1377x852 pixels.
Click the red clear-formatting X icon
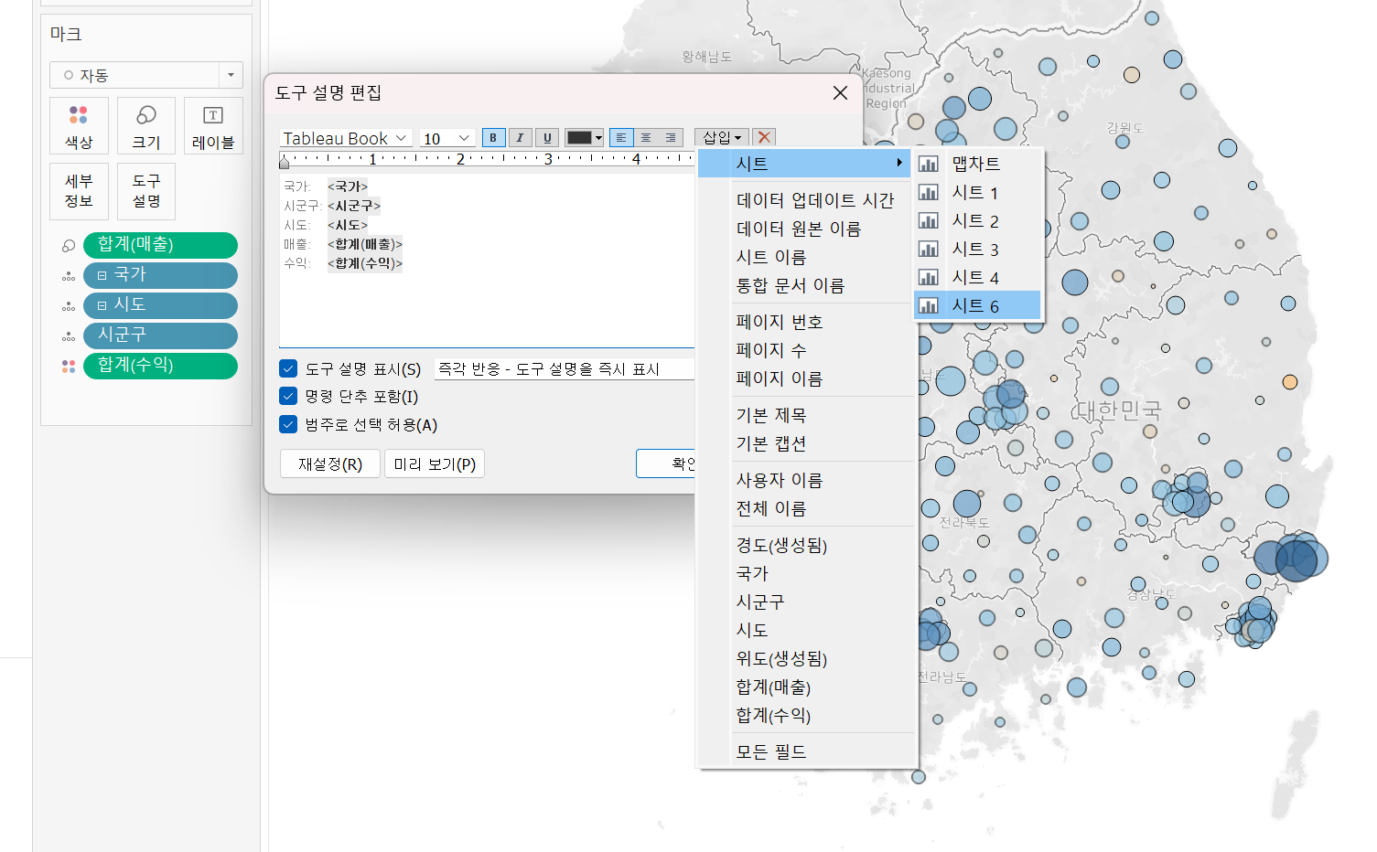pyautogui.click(x=764, y=137)
